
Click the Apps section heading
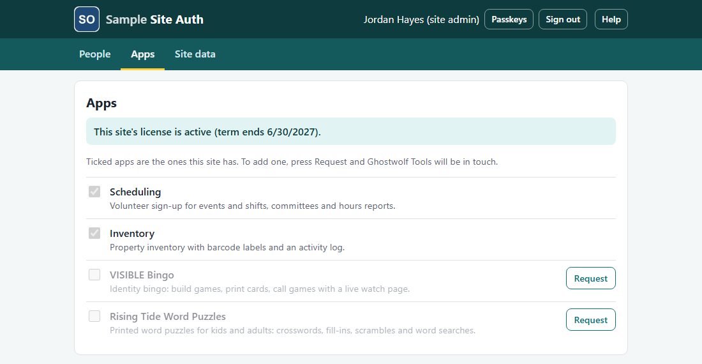[101, 103]
